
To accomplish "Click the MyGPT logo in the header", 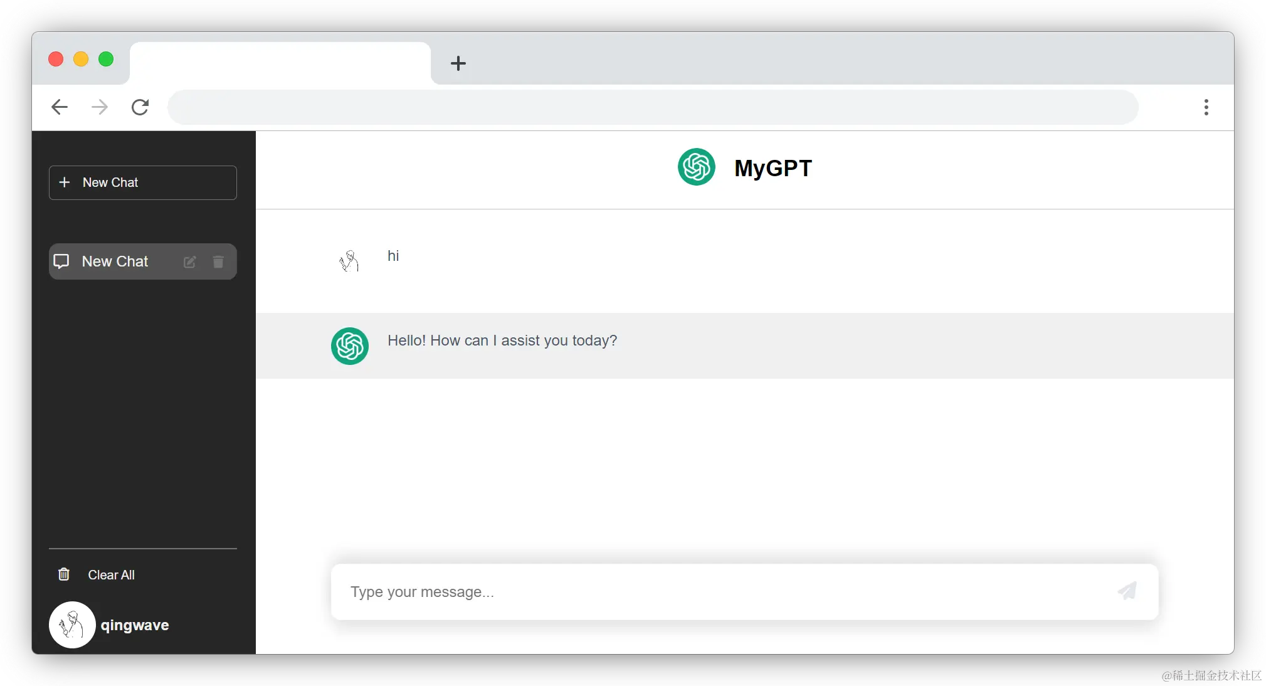I will click(x=696, y=167).
